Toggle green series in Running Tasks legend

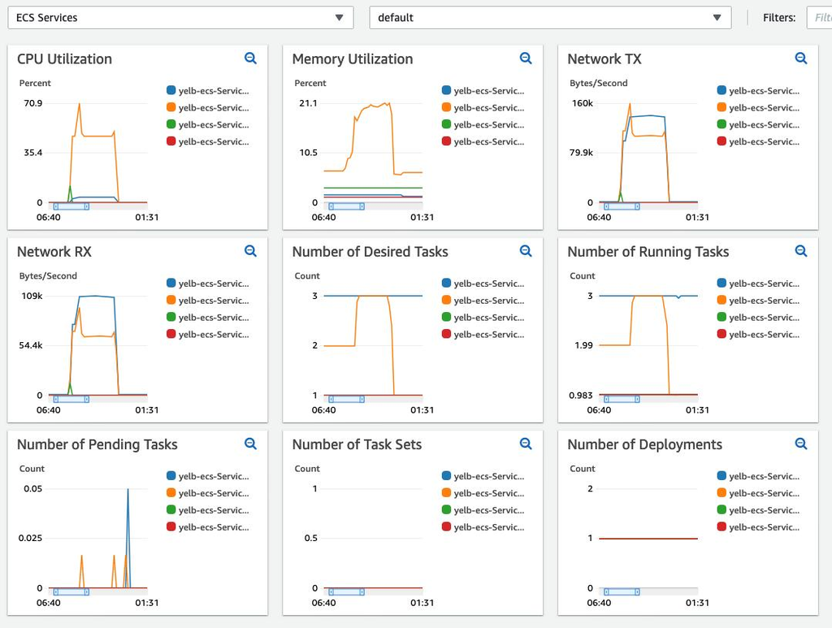pyautogui.click(x=758, y=317)
